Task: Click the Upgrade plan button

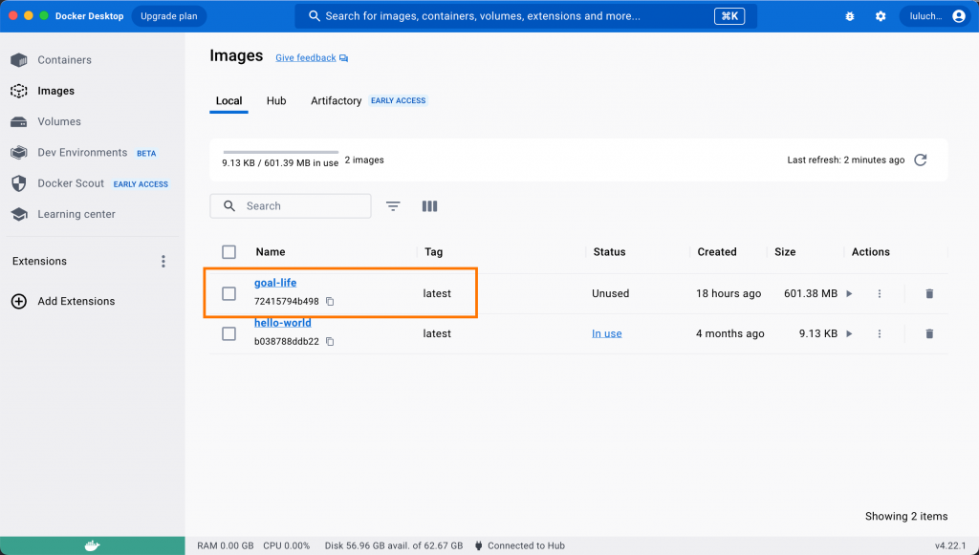Action: pyautogui.click(x=168, y=16)
